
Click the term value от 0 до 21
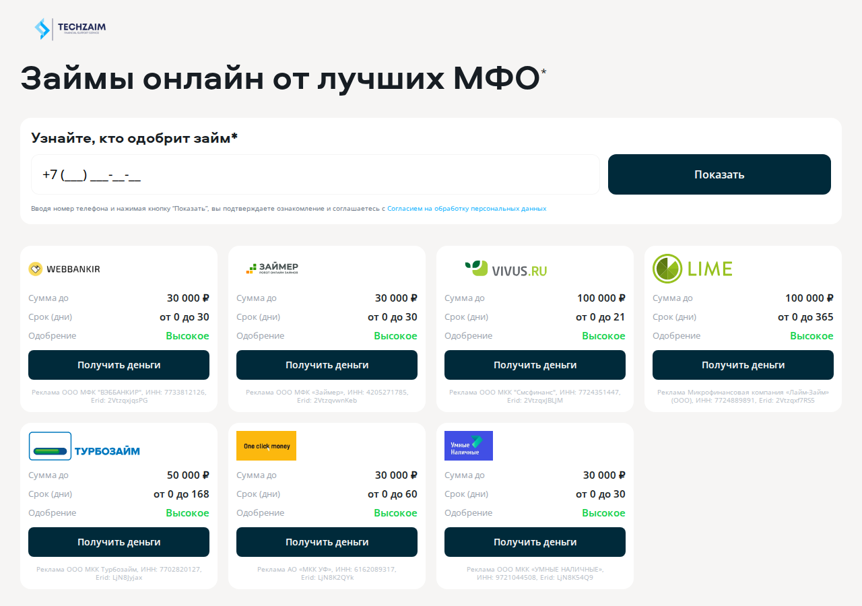tap(600, 317)
